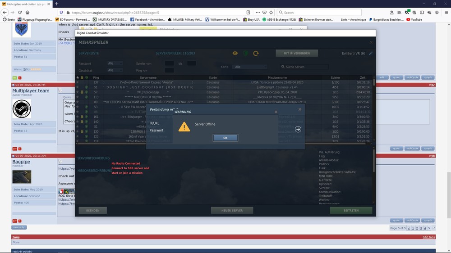This screenshot has height=253, width=451.
Task: Go to thread page 4
Action: click(x=425, y=228)
